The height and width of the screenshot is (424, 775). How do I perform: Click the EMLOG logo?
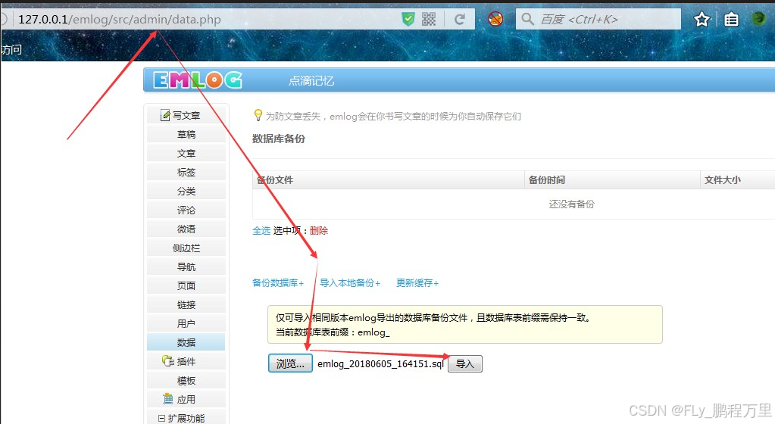click(198, 80)
